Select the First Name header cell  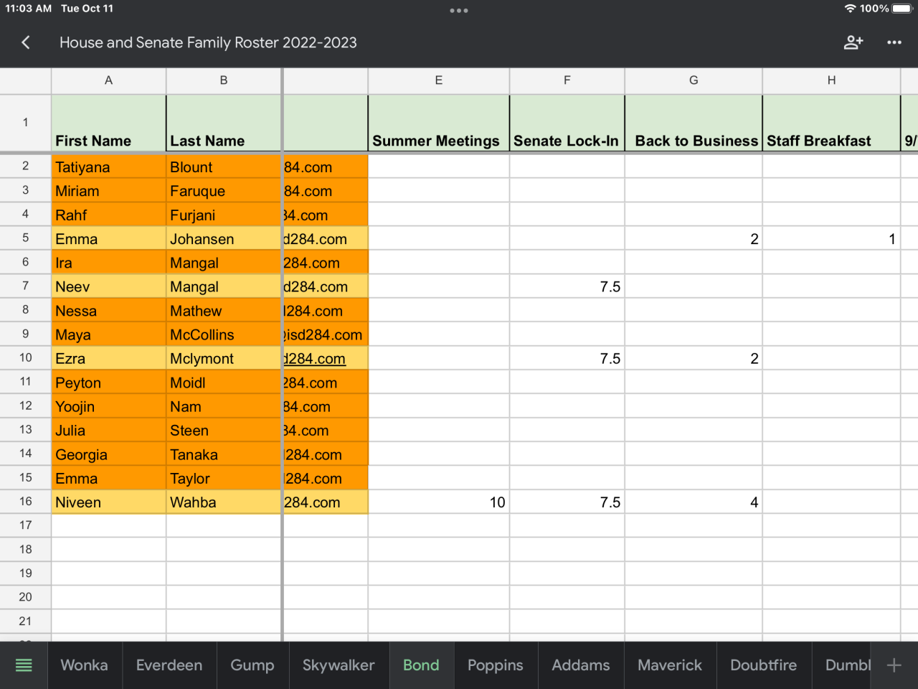(x=108, y=123)
